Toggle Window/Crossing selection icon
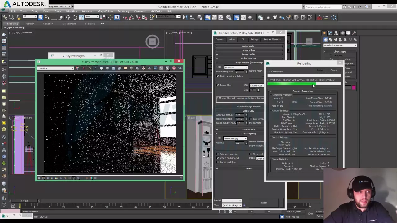The image size is (397, 223). [x=60, y=17]
